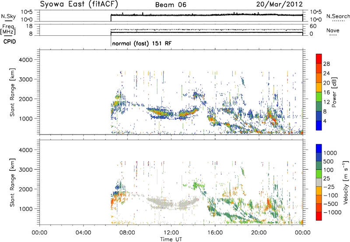The height and width of the screenshot is (242, 350).
Task: Click the "N.Search" legend label
Action: 338,16
